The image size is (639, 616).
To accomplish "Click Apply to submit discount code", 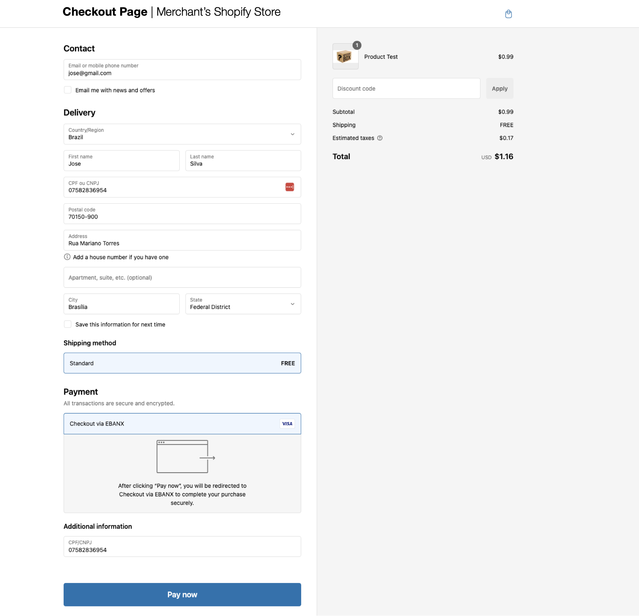I will point(500,88).
